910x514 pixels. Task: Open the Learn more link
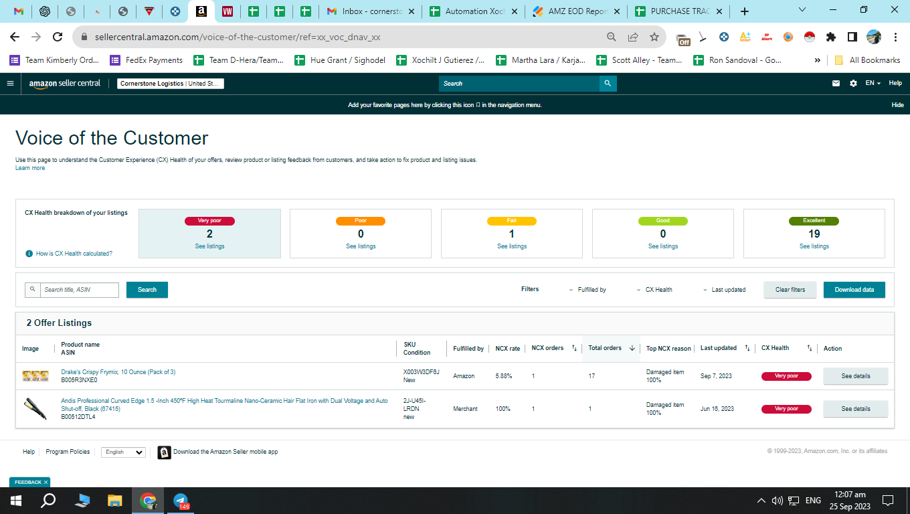(30, 168)
